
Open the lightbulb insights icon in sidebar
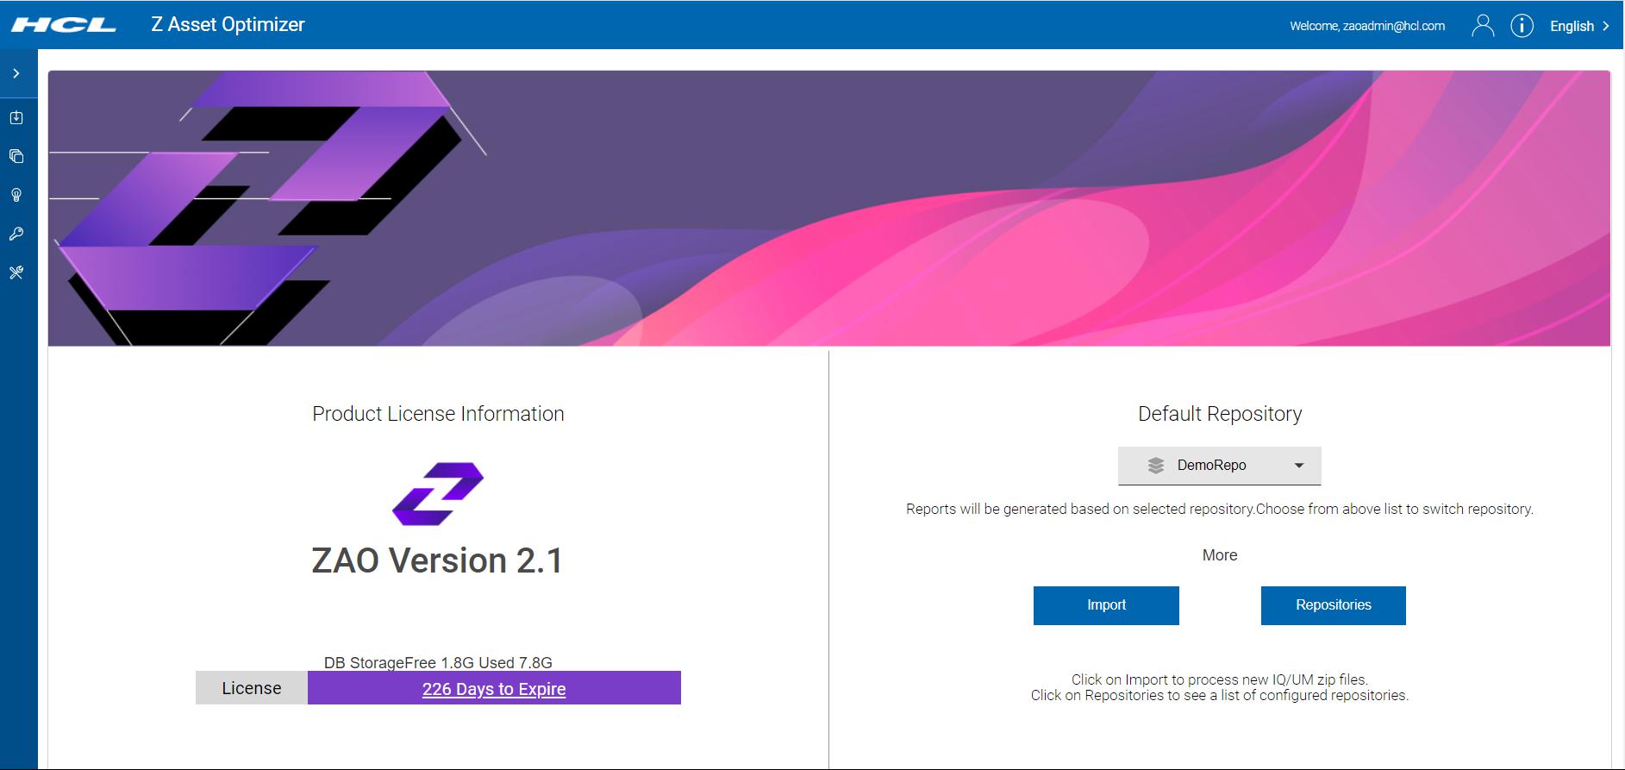point(16,195)
